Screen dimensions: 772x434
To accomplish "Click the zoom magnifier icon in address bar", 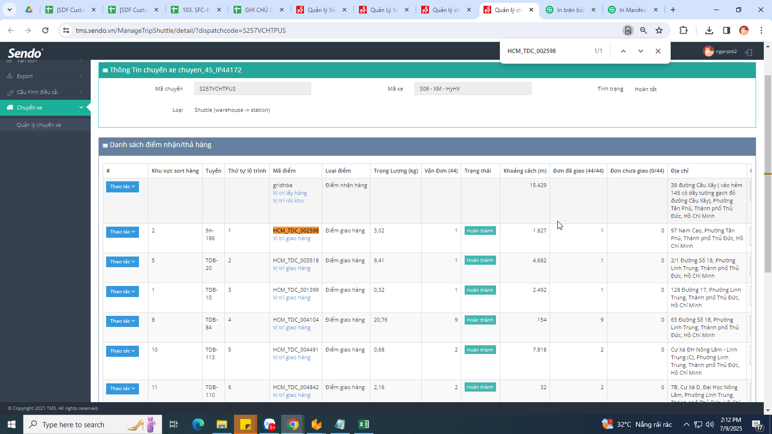I will [x=643, y=30].
